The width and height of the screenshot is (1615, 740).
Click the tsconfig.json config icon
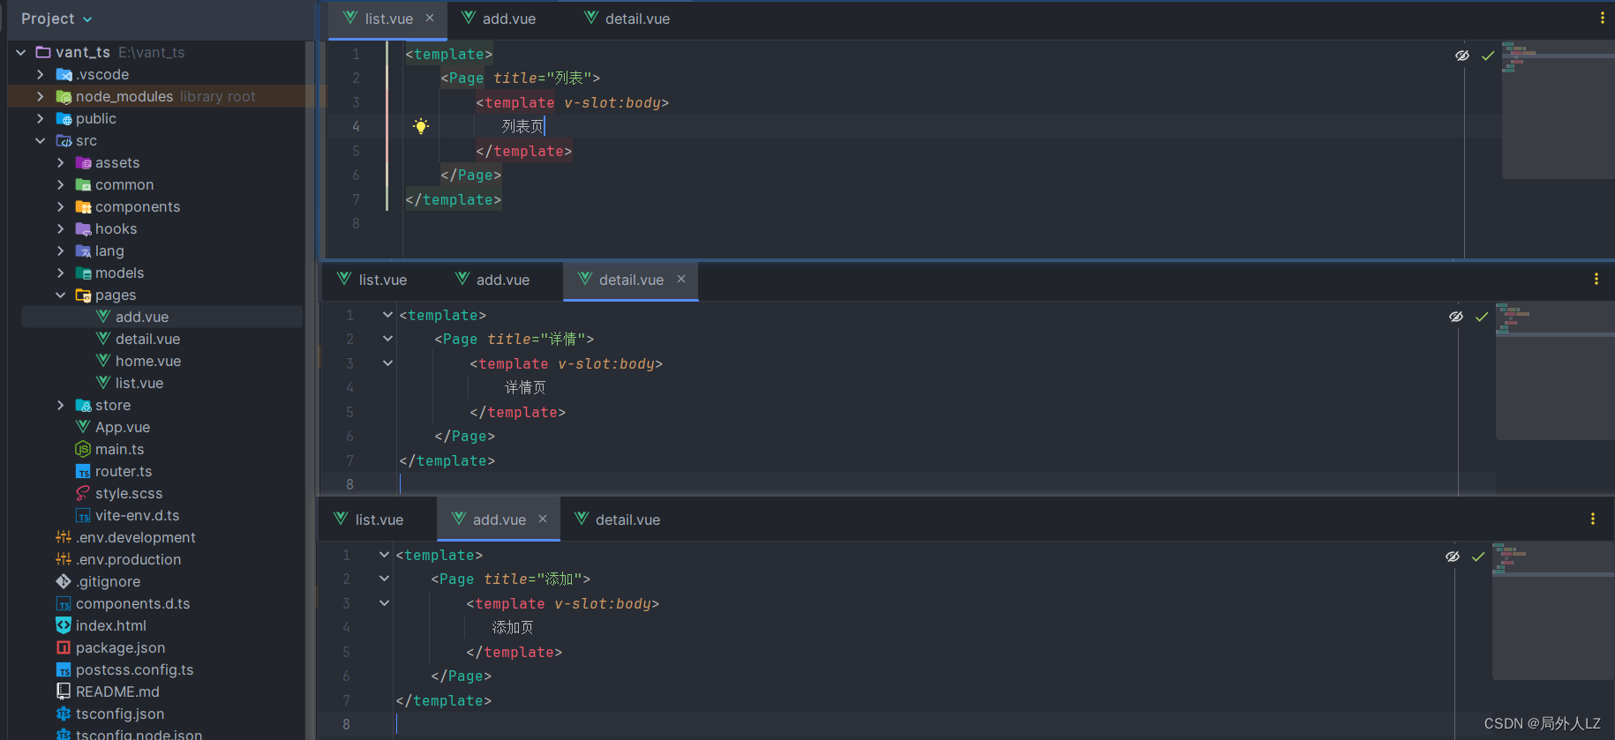pos(64,714)
